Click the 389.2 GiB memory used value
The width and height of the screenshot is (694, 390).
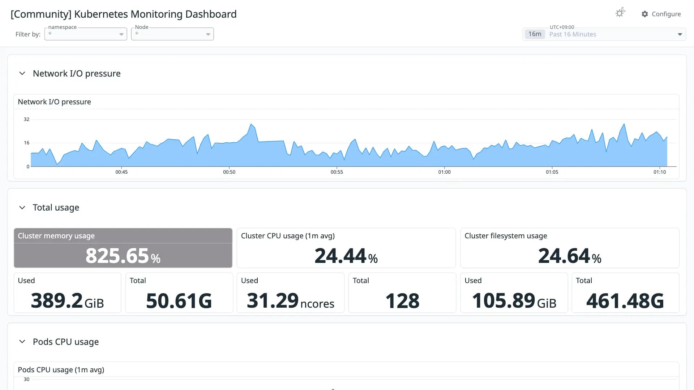[68, 301]
